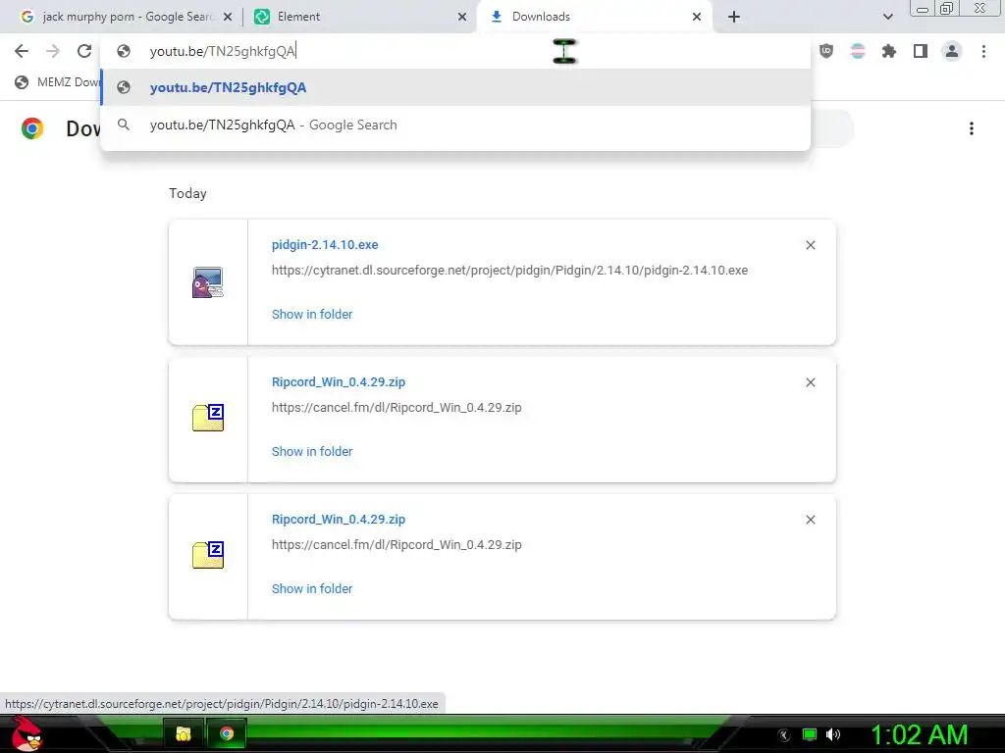Screen dimensions: 1005x753
Task: Remove the first Ripcord_Win_0.4.29.zip entry
Action: pos(810,382)
